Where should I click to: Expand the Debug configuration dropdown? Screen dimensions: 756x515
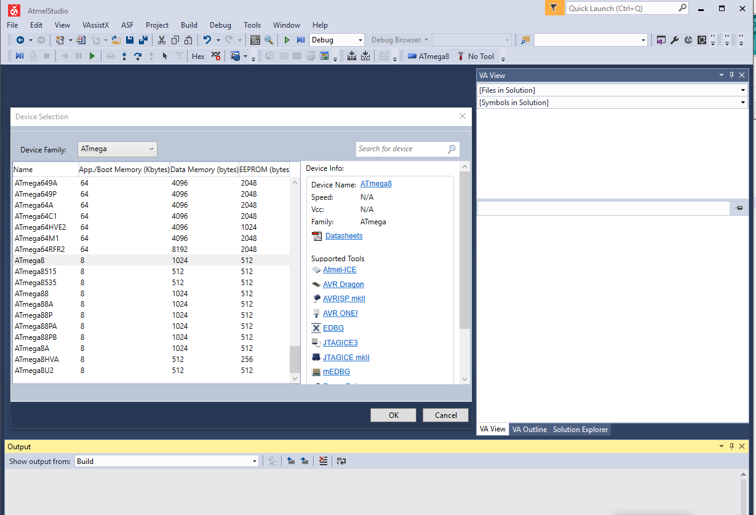[x=337, y=40]
